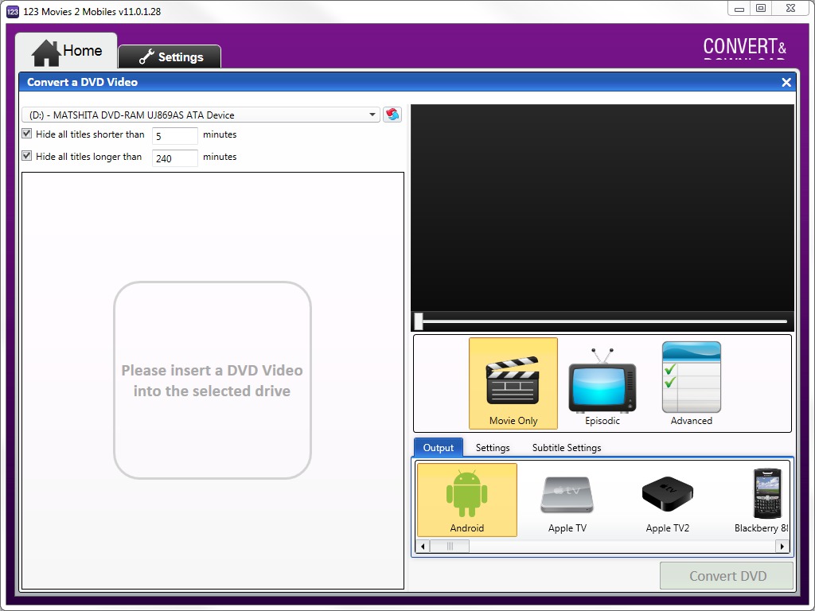Toggle Hide all titles longer than checkbox
The width and height of the screenshot is (815, 611).
pyautogui.click(x=27, y=156)
